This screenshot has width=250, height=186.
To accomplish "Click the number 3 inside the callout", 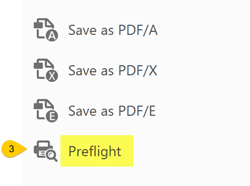I will 11,149.
